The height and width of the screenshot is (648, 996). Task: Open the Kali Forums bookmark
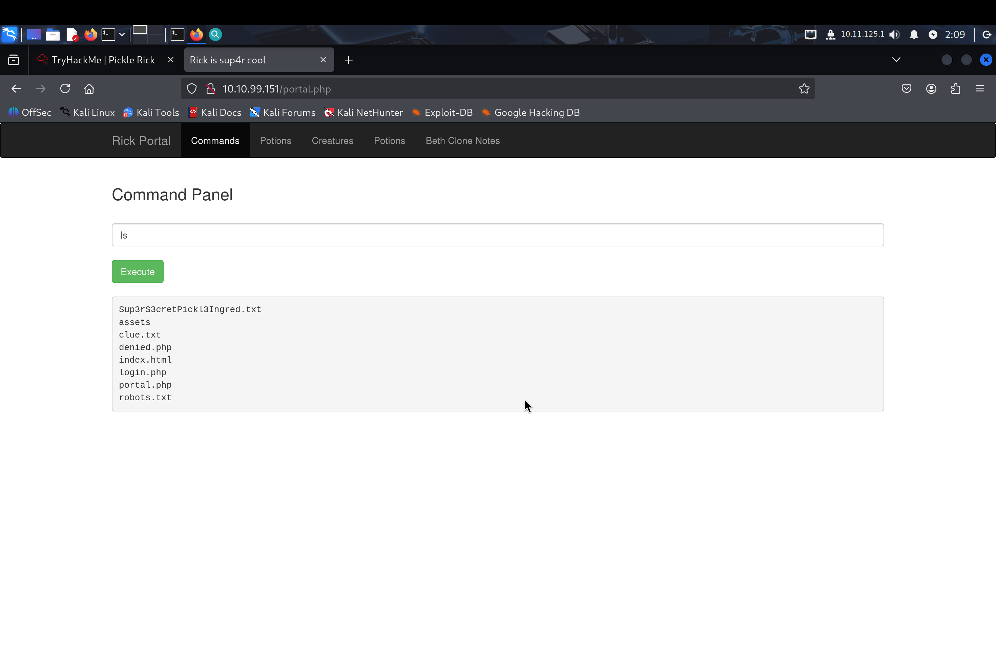(283, 113)
